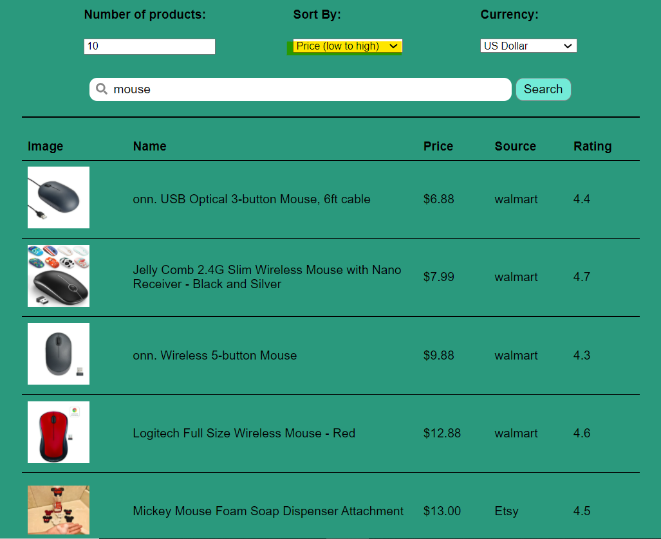Screen dimensions: 661x539
Task: Click the Etsy source cell
Action: [507, 511]
